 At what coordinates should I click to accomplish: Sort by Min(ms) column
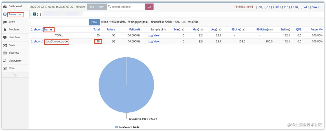[x=179, y=29]
